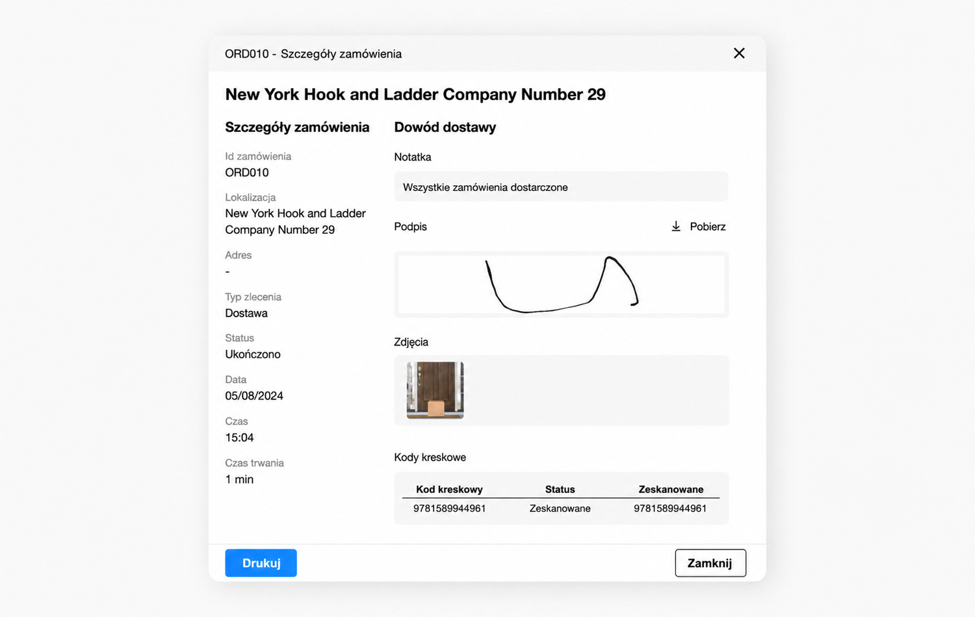Click the Dowód dostawy heading
This screenshot has width=975, height=617.
[x=445, y=127]
